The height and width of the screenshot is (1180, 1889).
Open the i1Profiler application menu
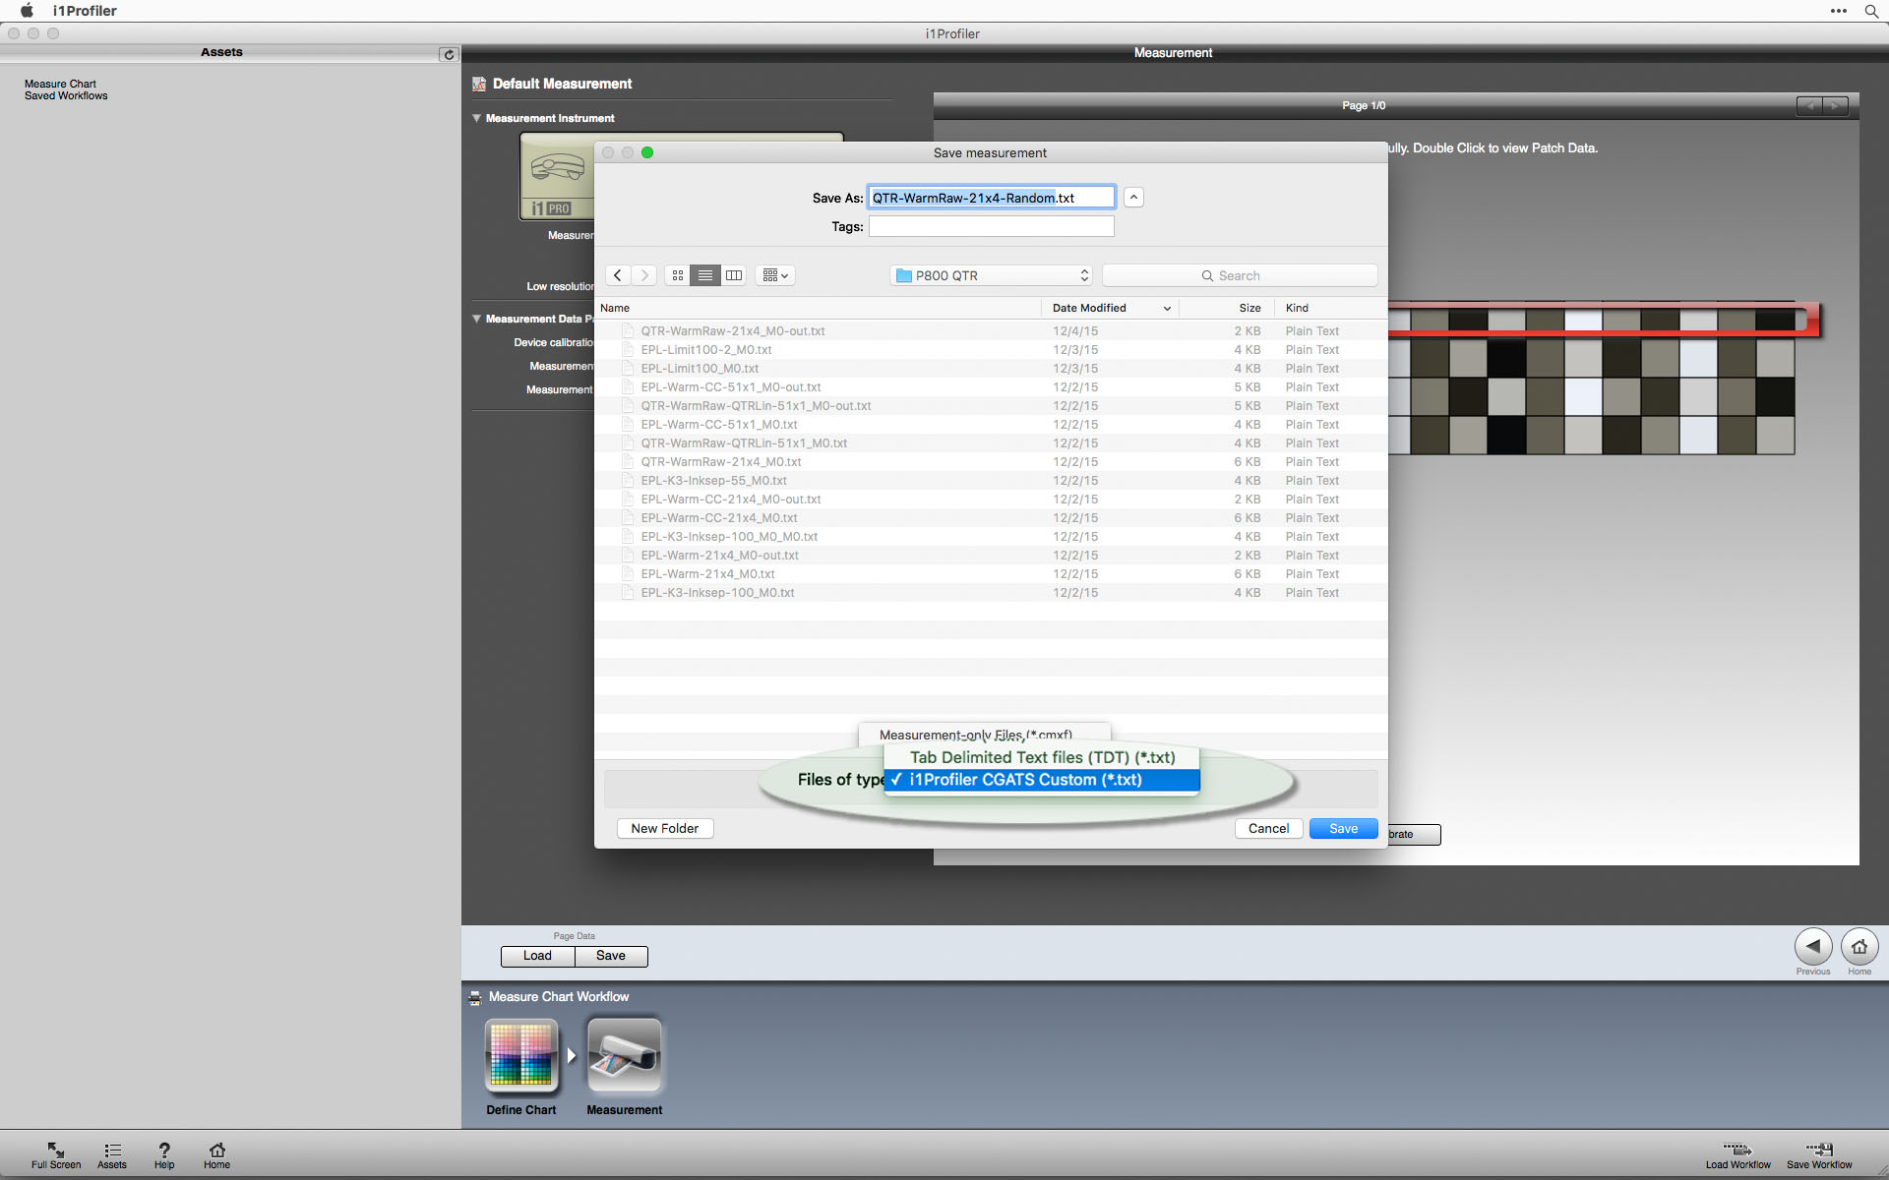point(85,11)
